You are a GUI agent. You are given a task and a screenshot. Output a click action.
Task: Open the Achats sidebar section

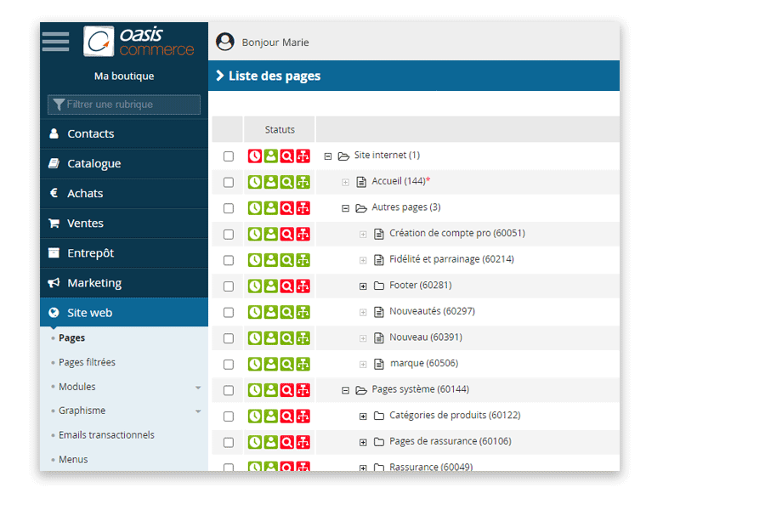point(124,193)
